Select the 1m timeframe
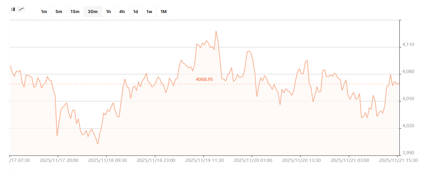The image size is (425, 172). 44,12
